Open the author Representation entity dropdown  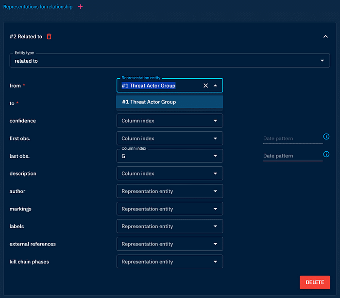(x=170, y=191)
